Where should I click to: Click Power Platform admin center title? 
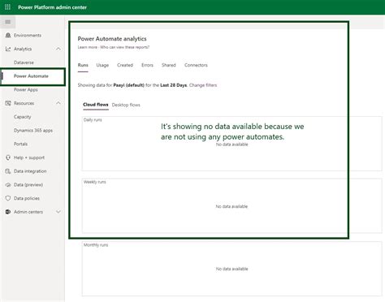coord(52,7)
